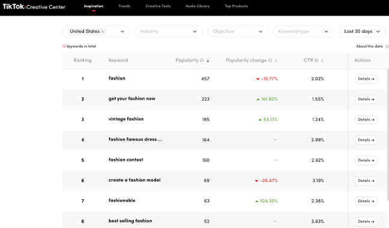Open the Last 30 days period dropdown

(363, 32)
